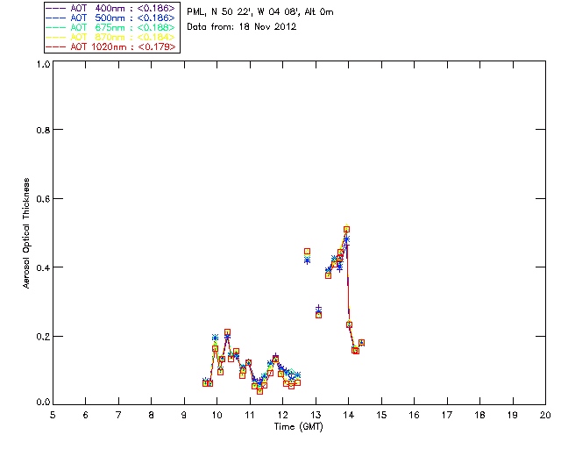
Task: Click the 0.2 y-axis tick label
Action: pyautogui.click(x=43, y=337)
